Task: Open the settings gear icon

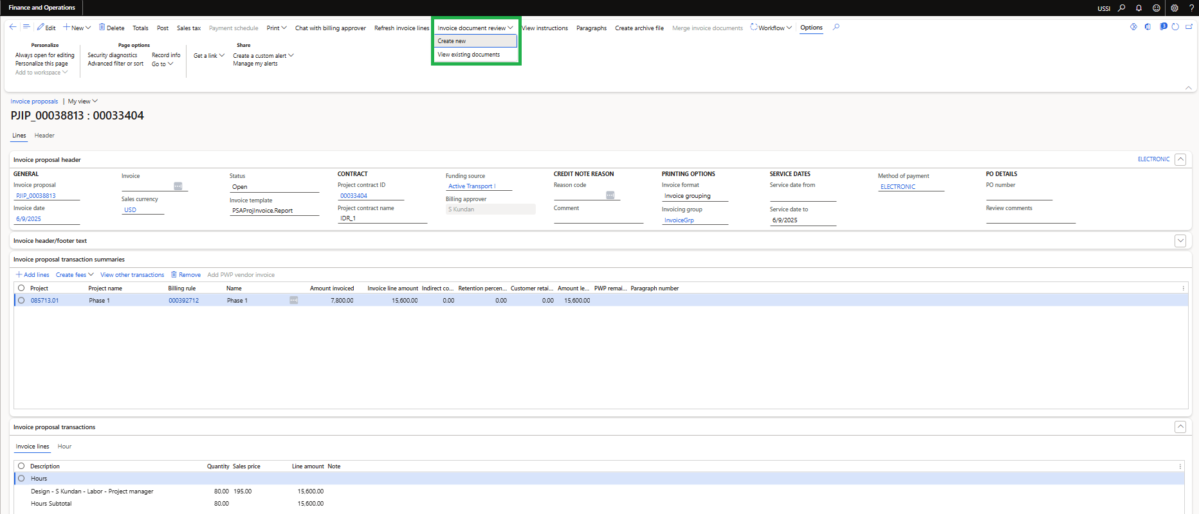Action: pyautogui.click(x=1175, y=8)
